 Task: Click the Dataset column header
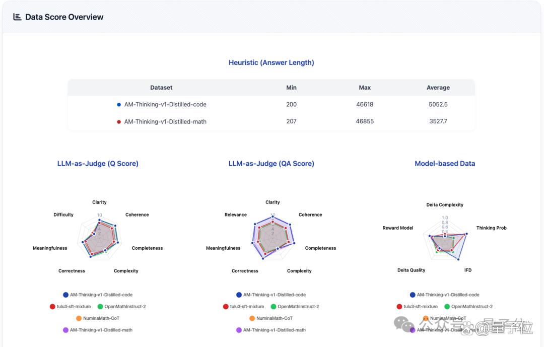161,88
